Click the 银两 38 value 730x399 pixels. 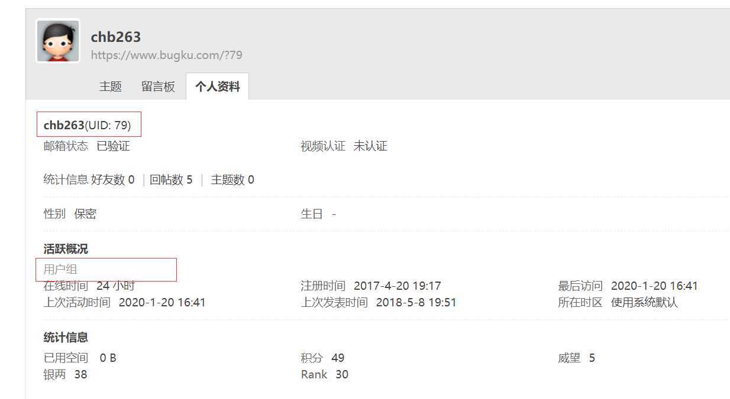click(80, 374)
